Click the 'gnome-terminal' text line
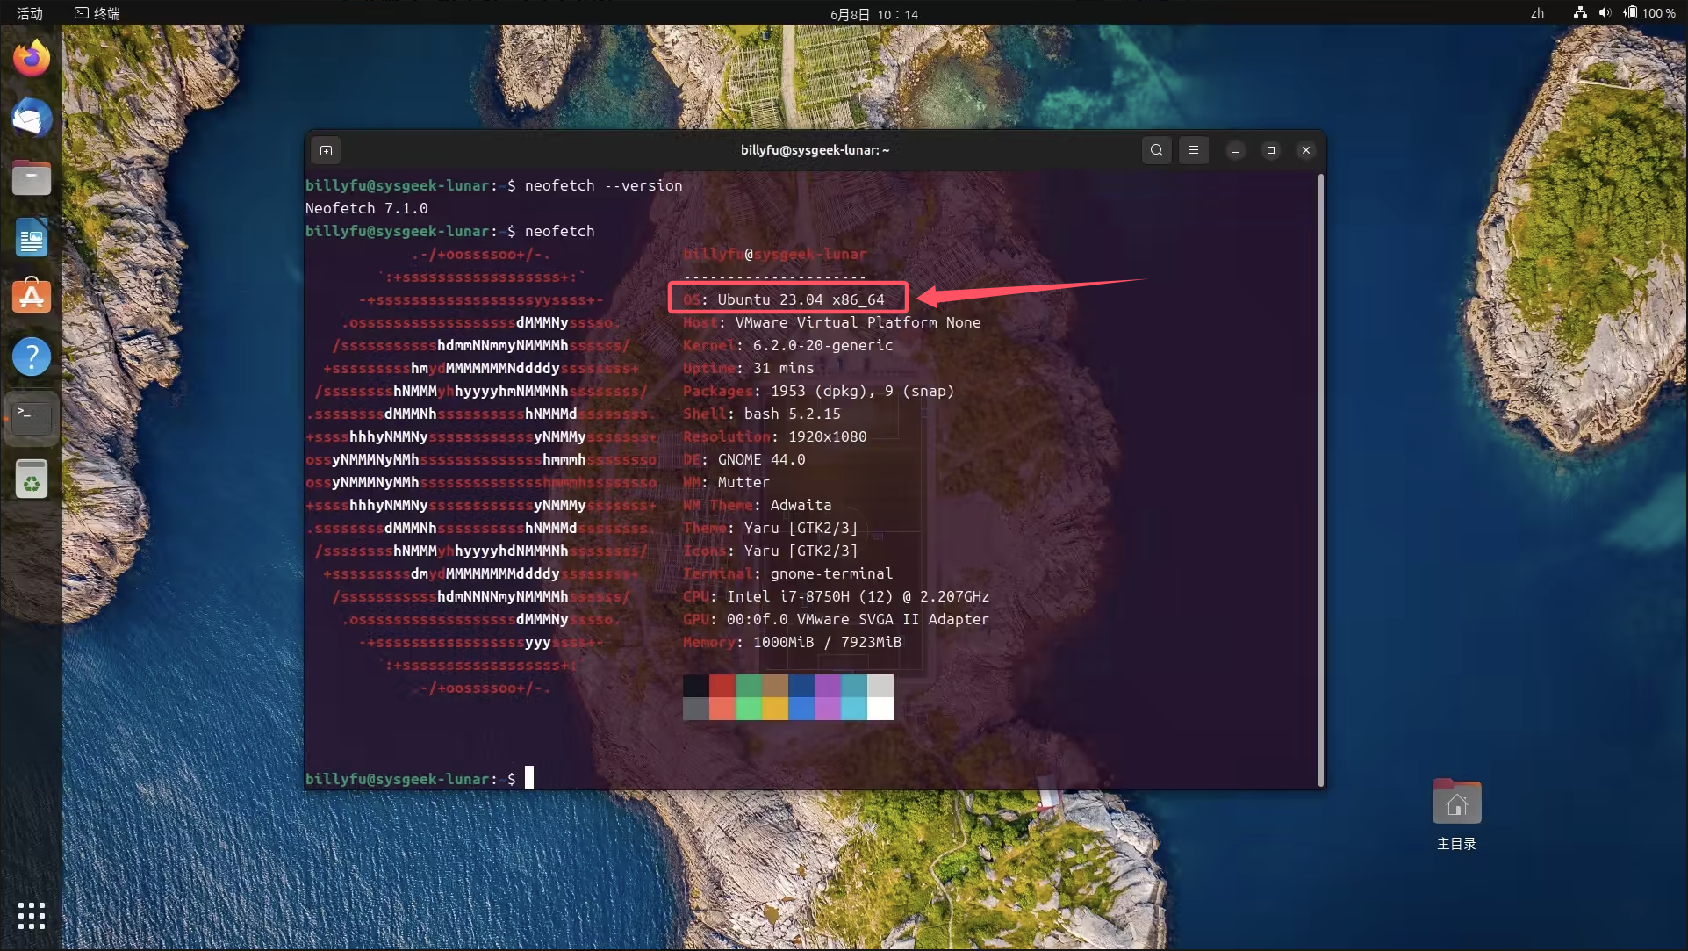Image resolution: width=1688 pixels, height=951 pixels. [831, 573]
